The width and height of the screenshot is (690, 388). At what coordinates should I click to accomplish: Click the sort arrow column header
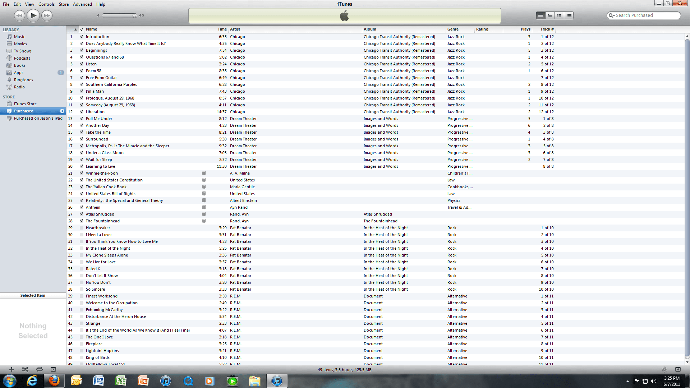coord(73,29)
